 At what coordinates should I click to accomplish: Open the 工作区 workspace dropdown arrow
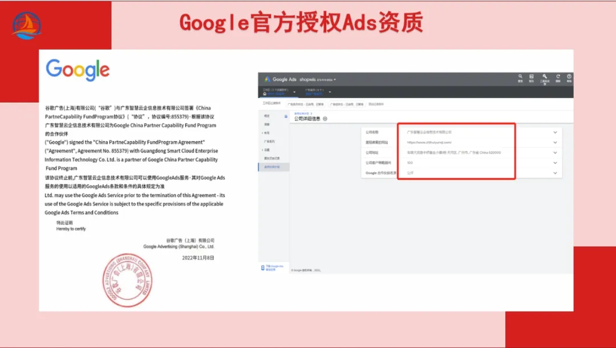[x=294, y=92]
